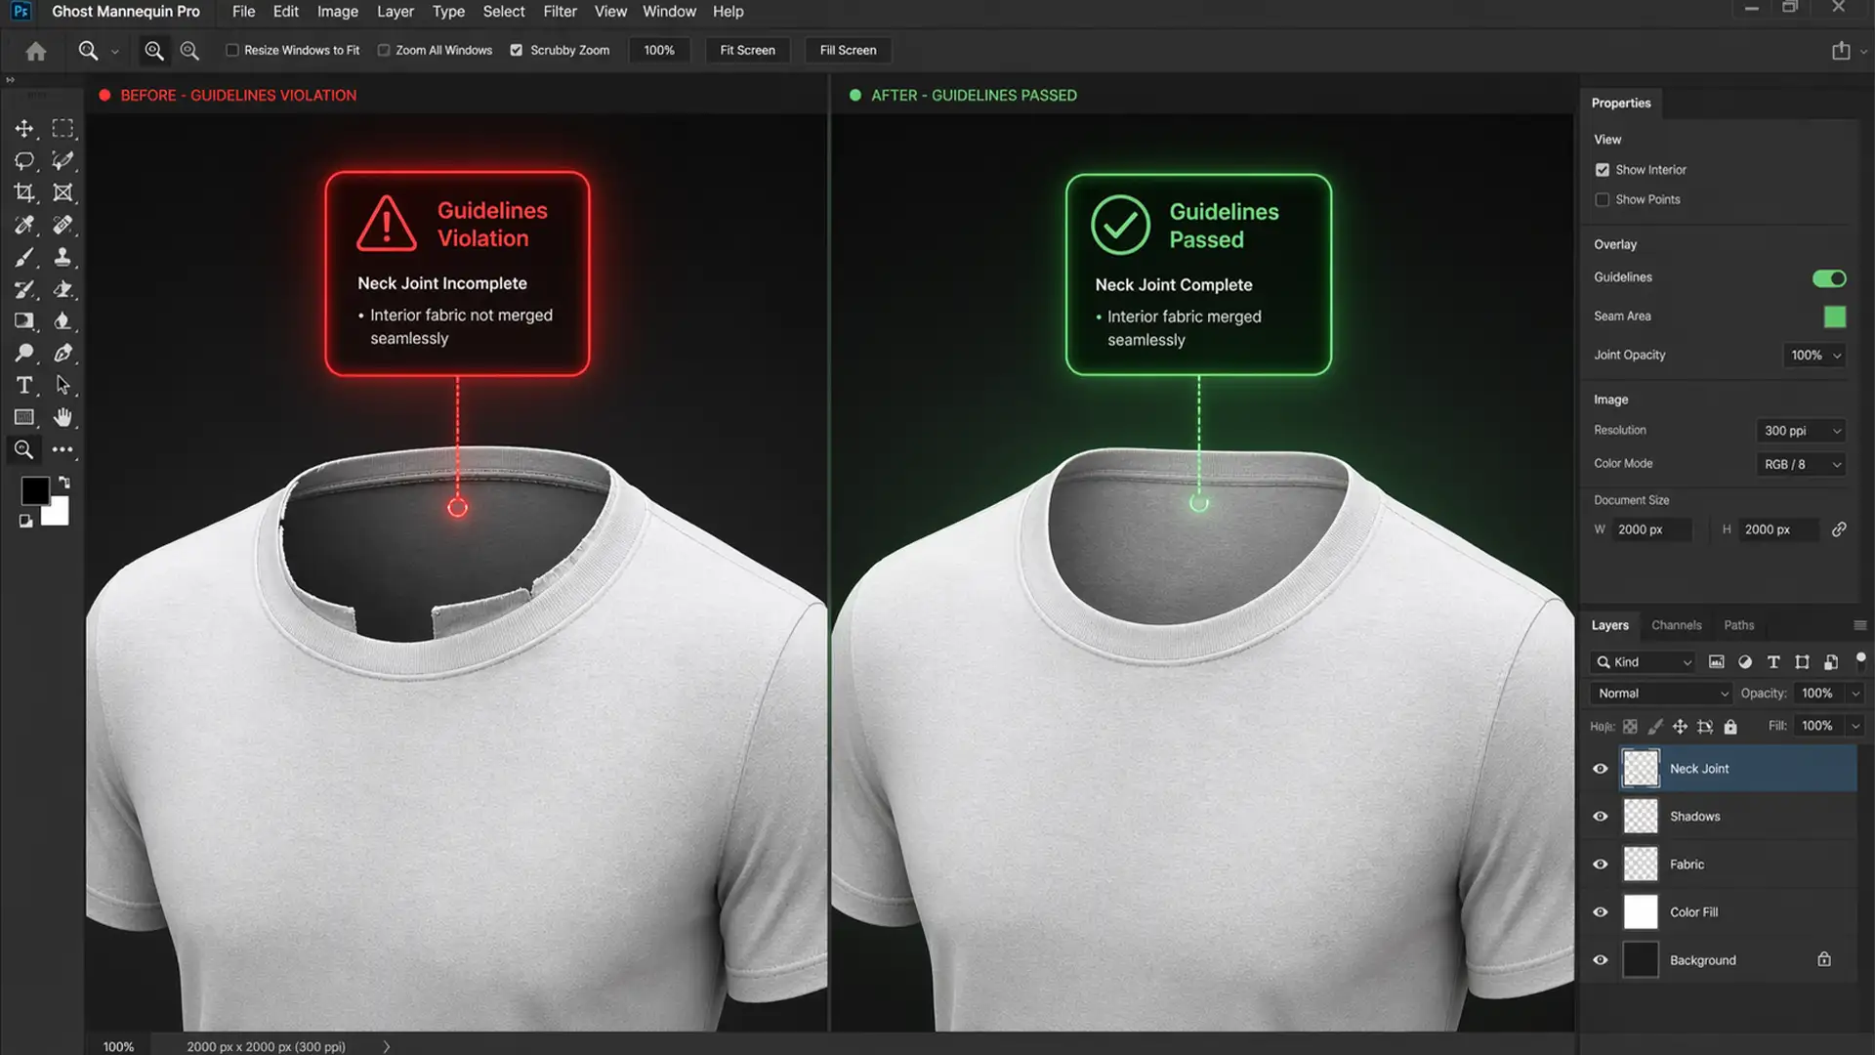Select the Type tool

pos(24,385)
